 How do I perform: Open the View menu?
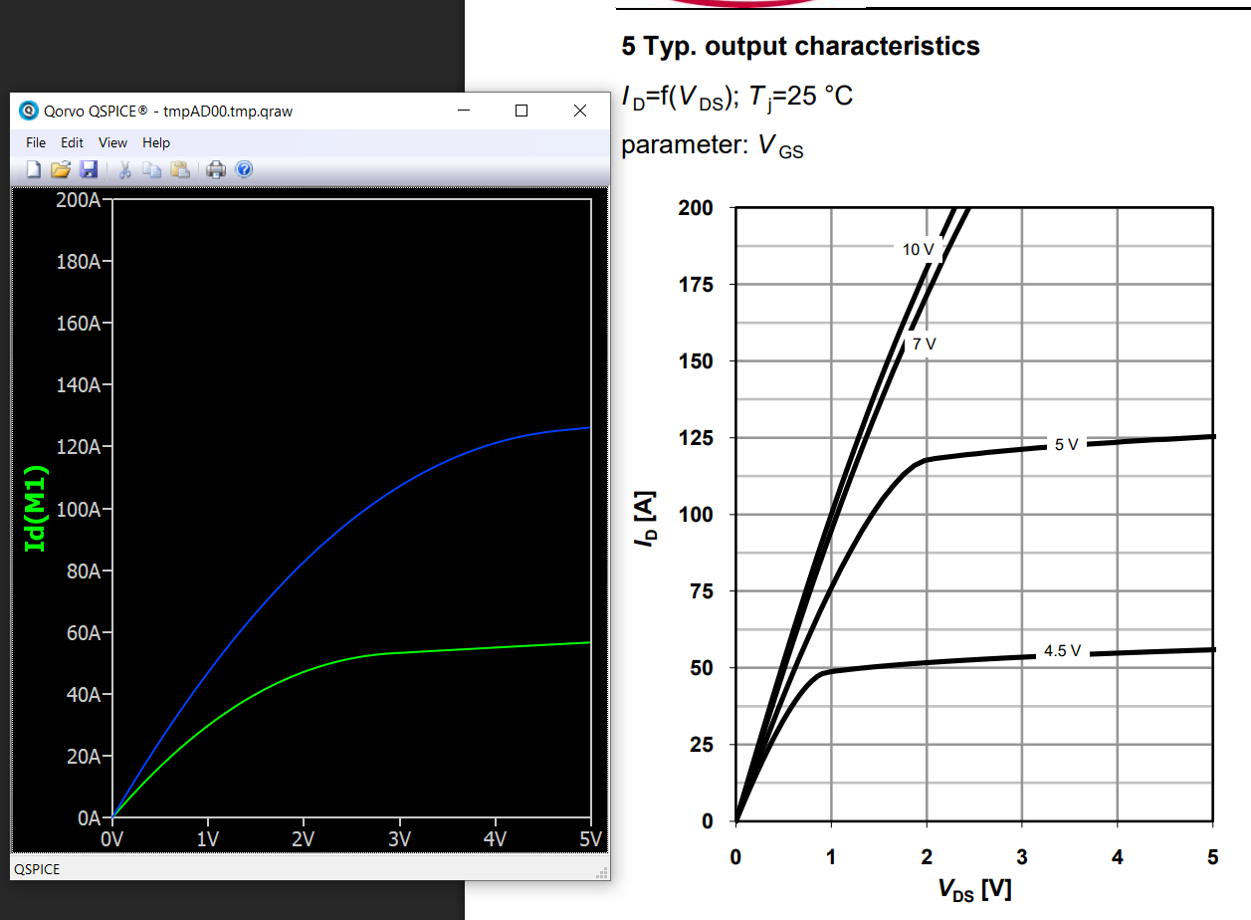112,142
